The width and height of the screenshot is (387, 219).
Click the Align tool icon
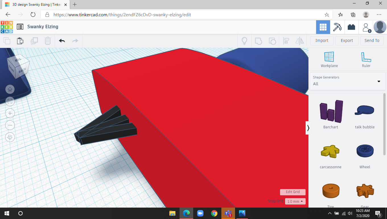(x=286, y=41)
